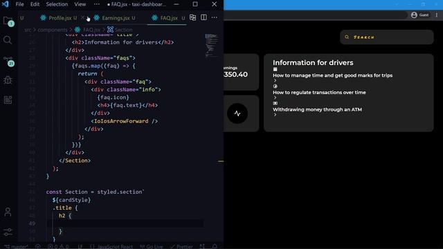
Task: Open the Selection menu
Action: click(x=57, y=4)
